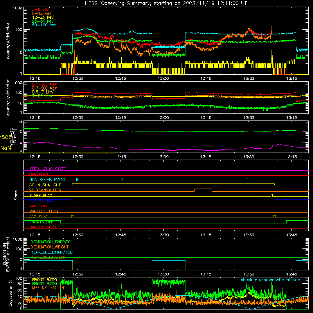
Task: Click the counts/s/detector axis label of top plot
Action: (x=8, y=41)
